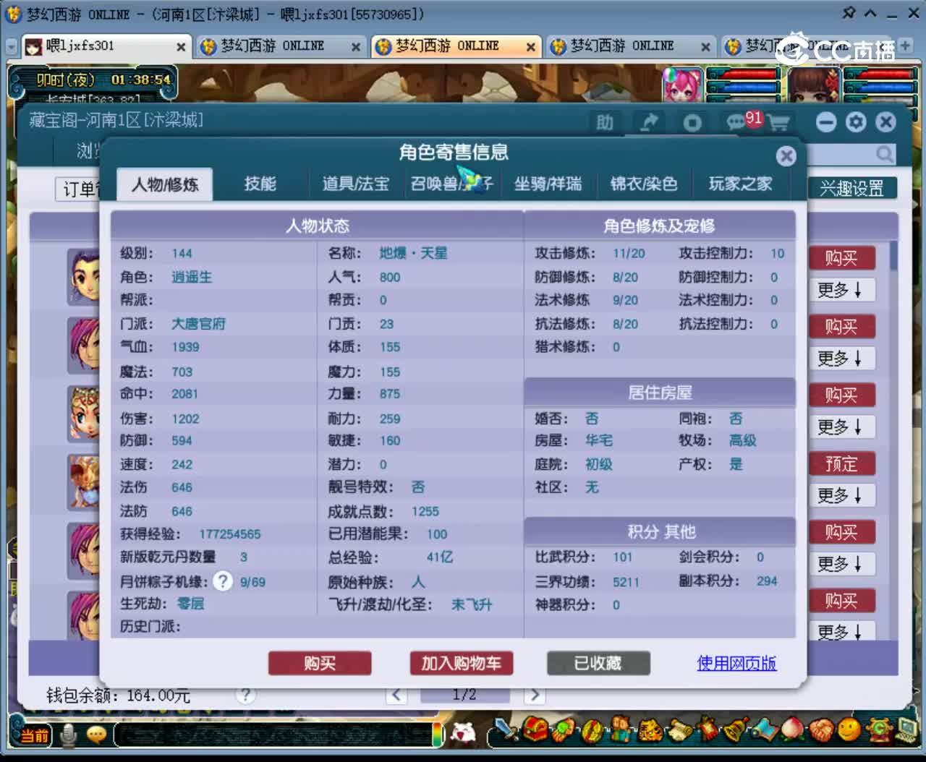Image resolution: width=926 pixels, height=762 pixels.
Task: Switch to 坐骑/祥瑞 tab
Action: click(x=548, y=184)
